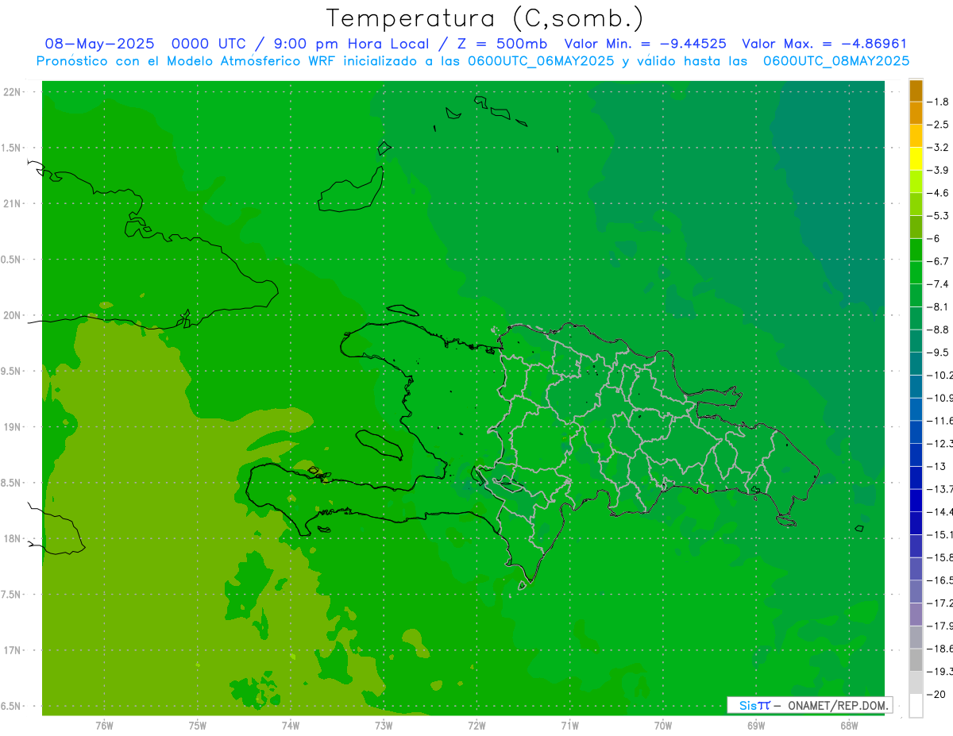Click the '-16.5' colorbar label
The width and height of the screenshot is (953, 736).
click(x=940, y=580)
